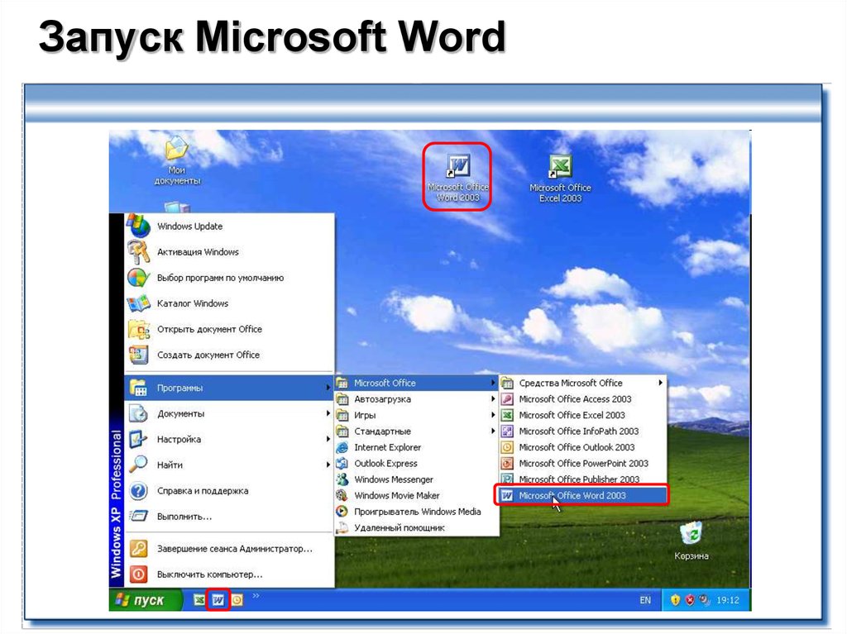The height and width of the screenshot is (634, 847).
Task: Expand the Автозагрузка submenu arrow
Action: click(493, 399)
